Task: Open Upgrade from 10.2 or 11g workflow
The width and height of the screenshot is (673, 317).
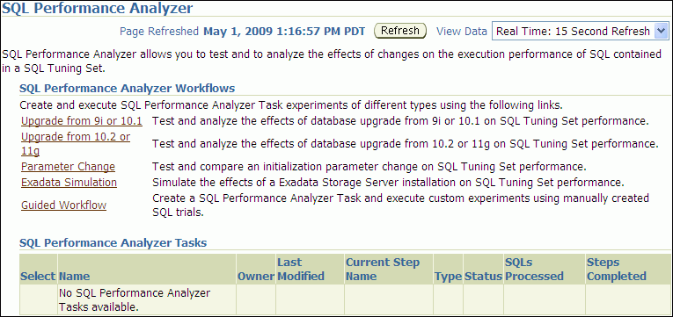Action: pyautogui.click(x=76, y=143)
